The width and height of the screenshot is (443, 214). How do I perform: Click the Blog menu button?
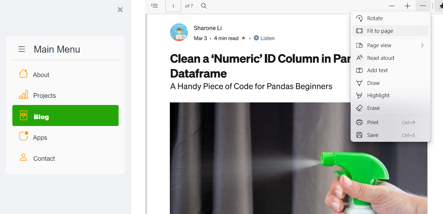coord(65,115)
